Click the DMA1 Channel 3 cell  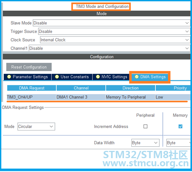pyautogui.click(x=81, y=97)
